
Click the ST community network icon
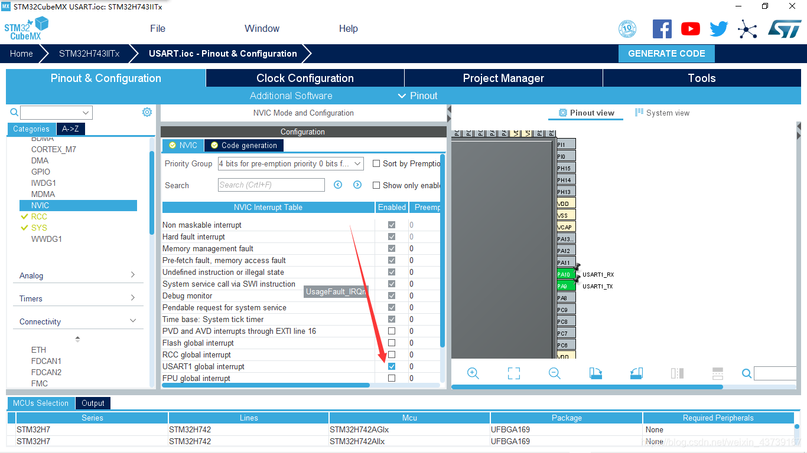click(x=747, y=28)
